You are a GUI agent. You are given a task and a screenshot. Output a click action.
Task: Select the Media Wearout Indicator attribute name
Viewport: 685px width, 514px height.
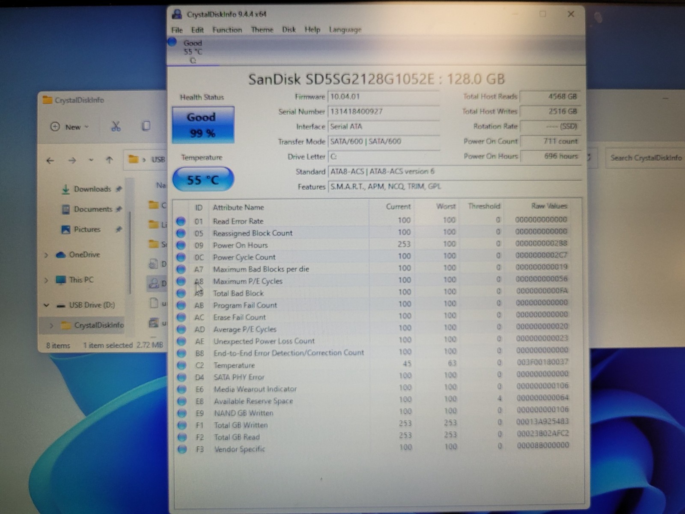(255, 389)
